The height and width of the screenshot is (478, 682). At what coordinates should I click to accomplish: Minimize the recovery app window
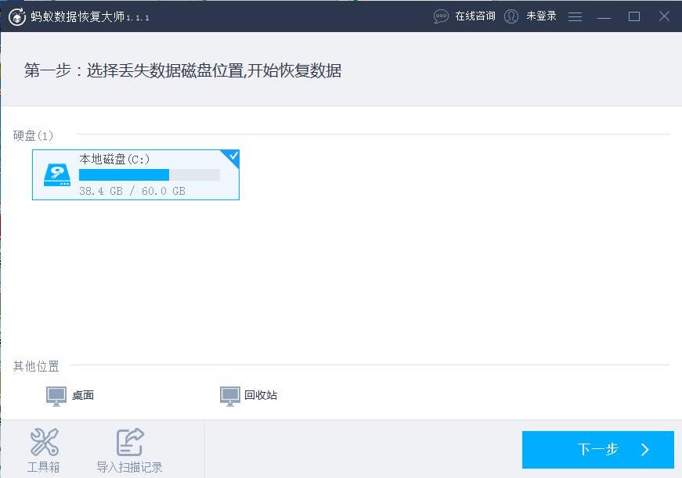[x=604, y=17]
